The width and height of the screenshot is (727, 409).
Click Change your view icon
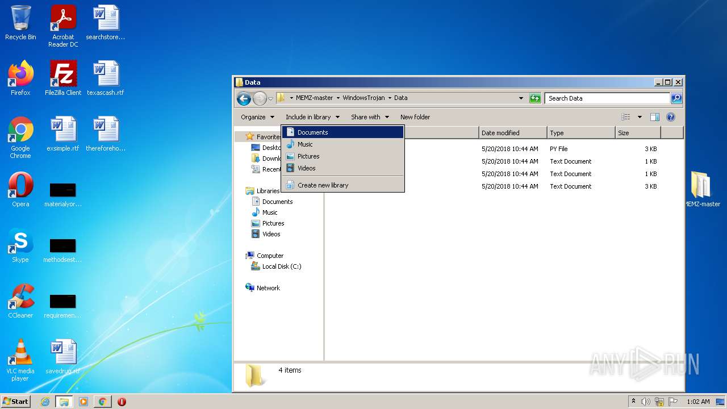(626, 117)
